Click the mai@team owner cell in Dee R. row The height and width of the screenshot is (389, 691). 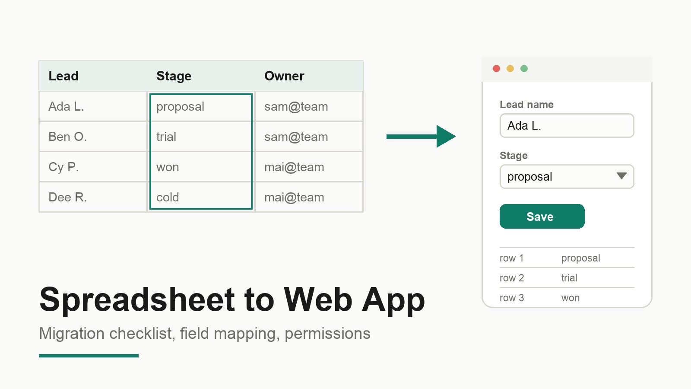pyautogui.click(x=309, y=197)
